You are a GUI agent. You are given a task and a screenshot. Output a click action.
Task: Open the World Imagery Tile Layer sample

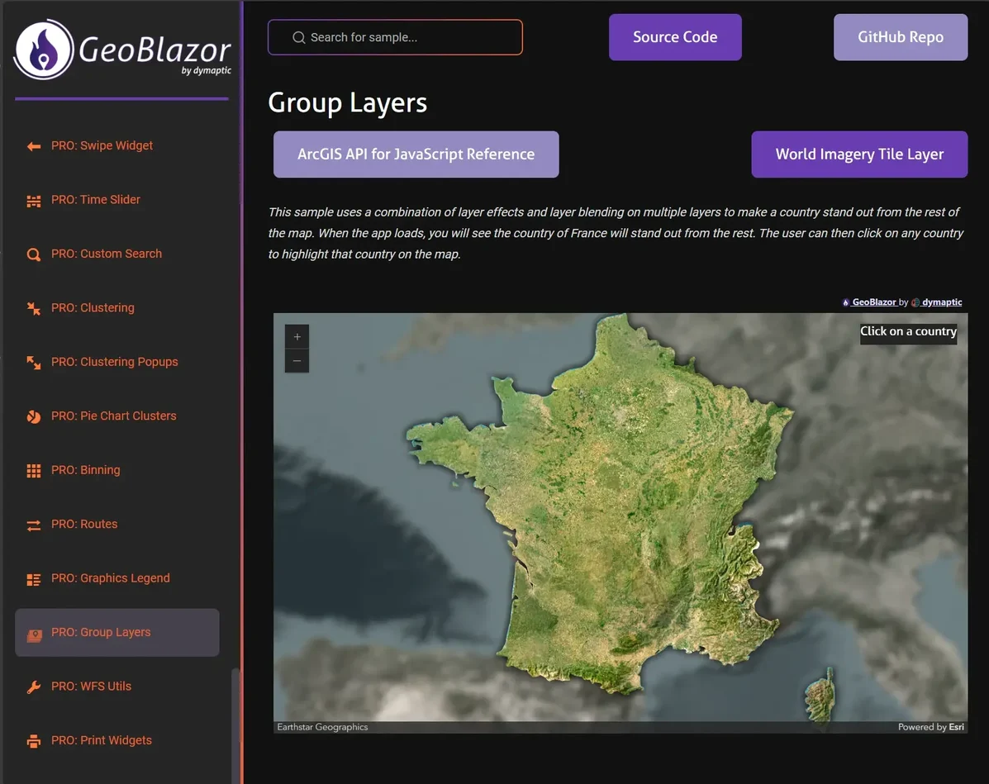click(858, 154)
